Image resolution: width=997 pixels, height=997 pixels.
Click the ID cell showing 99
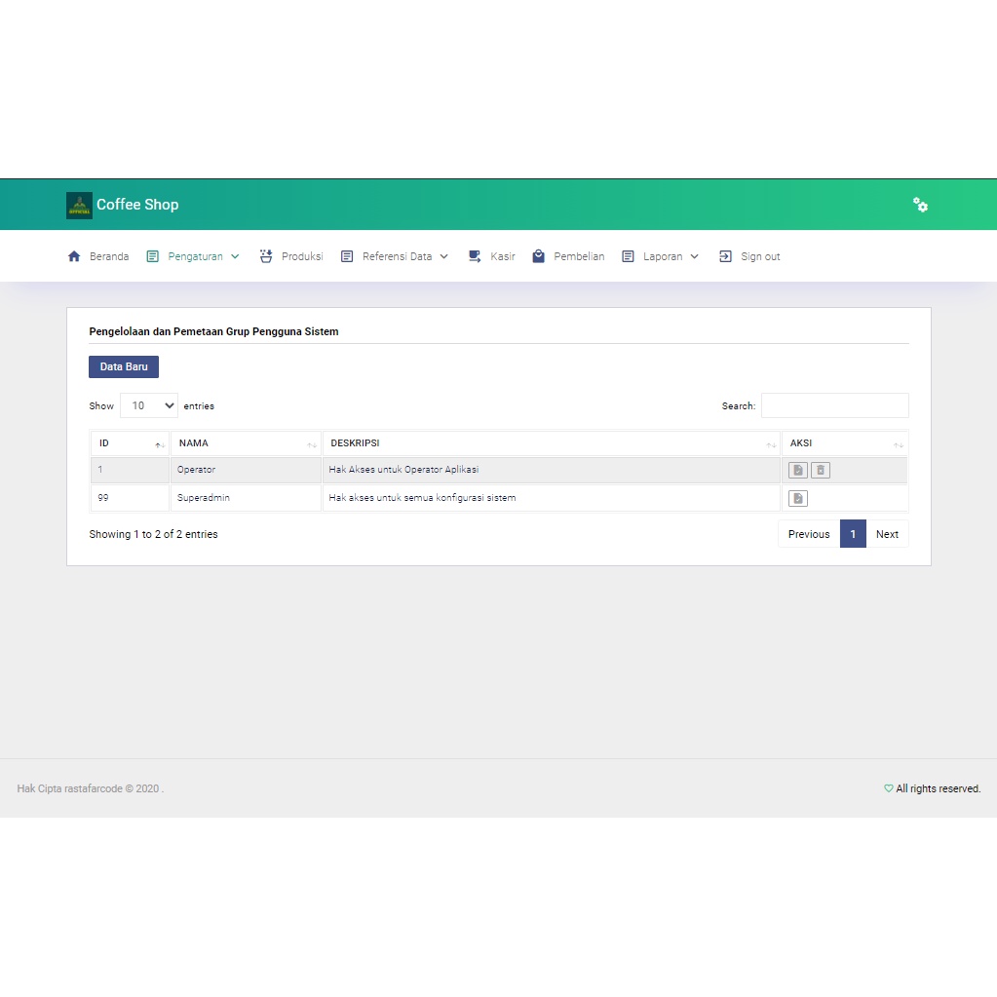(x=130, y=498)
